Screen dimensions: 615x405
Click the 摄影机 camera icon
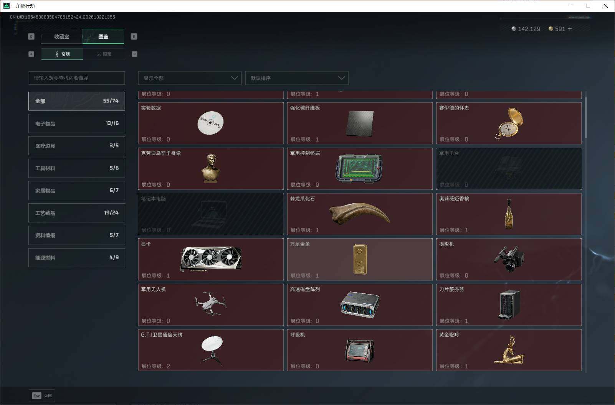click(509, 259)
